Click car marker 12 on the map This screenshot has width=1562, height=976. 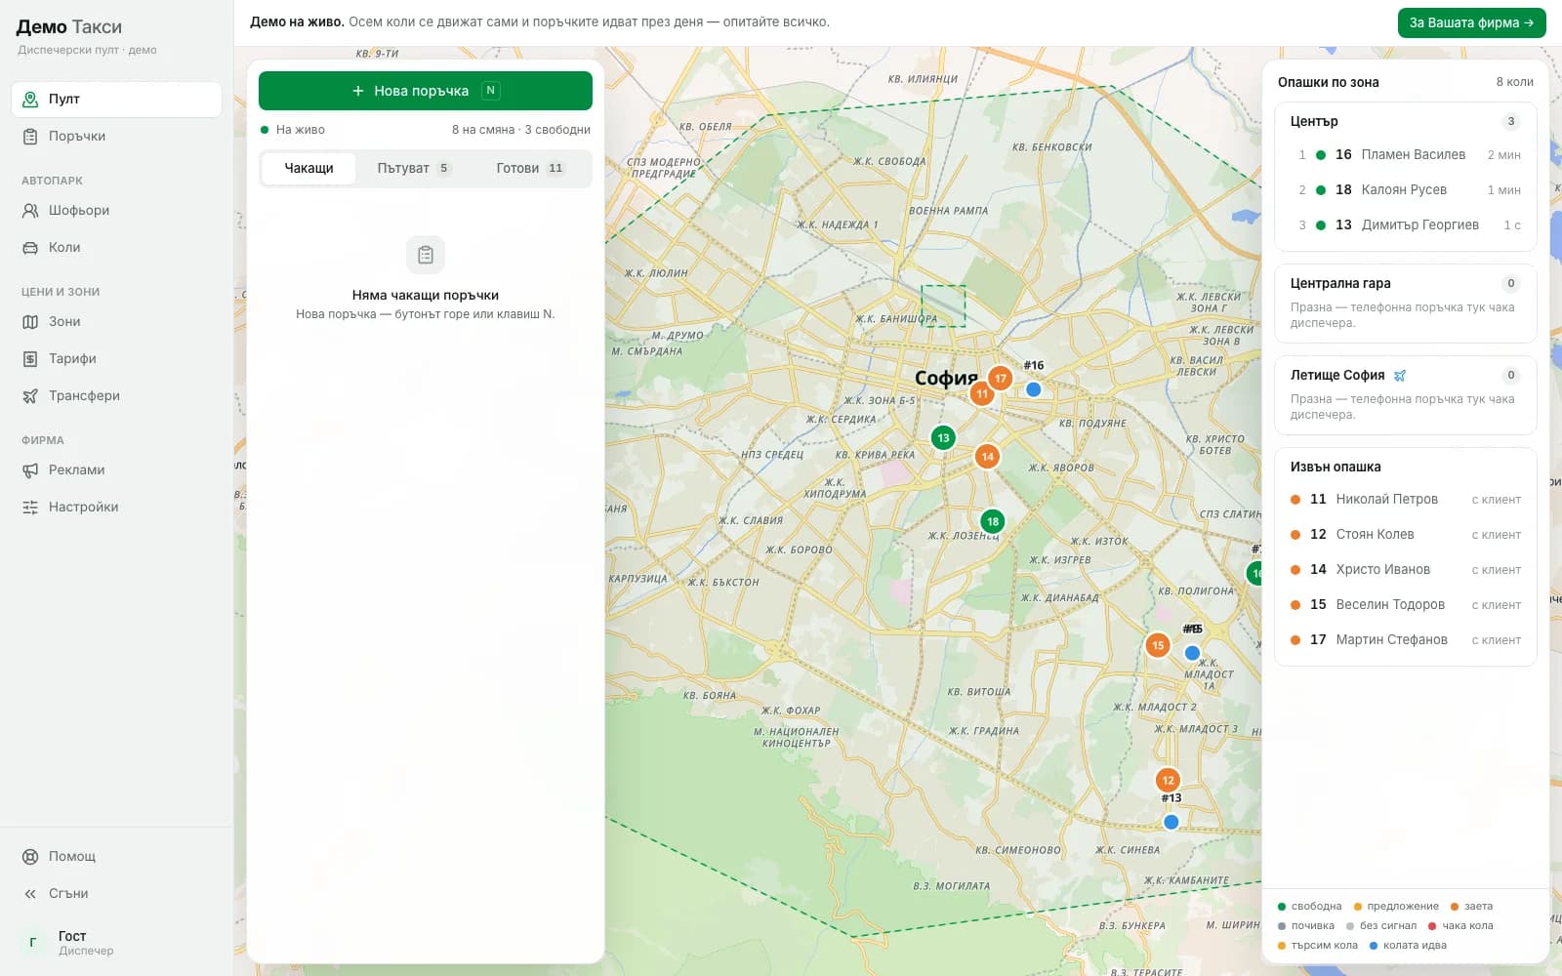tap(1168, 780)
